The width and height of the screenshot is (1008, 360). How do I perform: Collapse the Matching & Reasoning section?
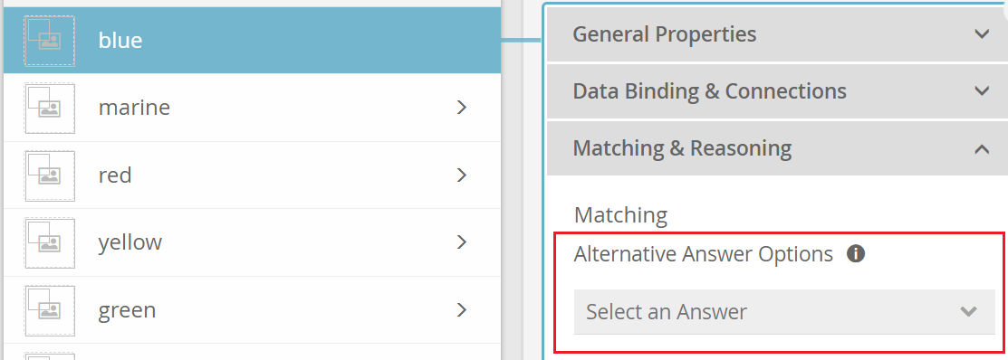tap(776, 148)
